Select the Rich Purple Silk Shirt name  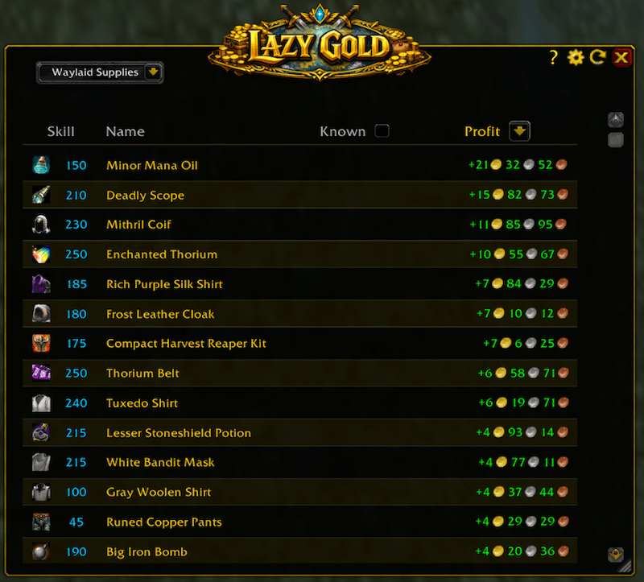tap(164, 284)
